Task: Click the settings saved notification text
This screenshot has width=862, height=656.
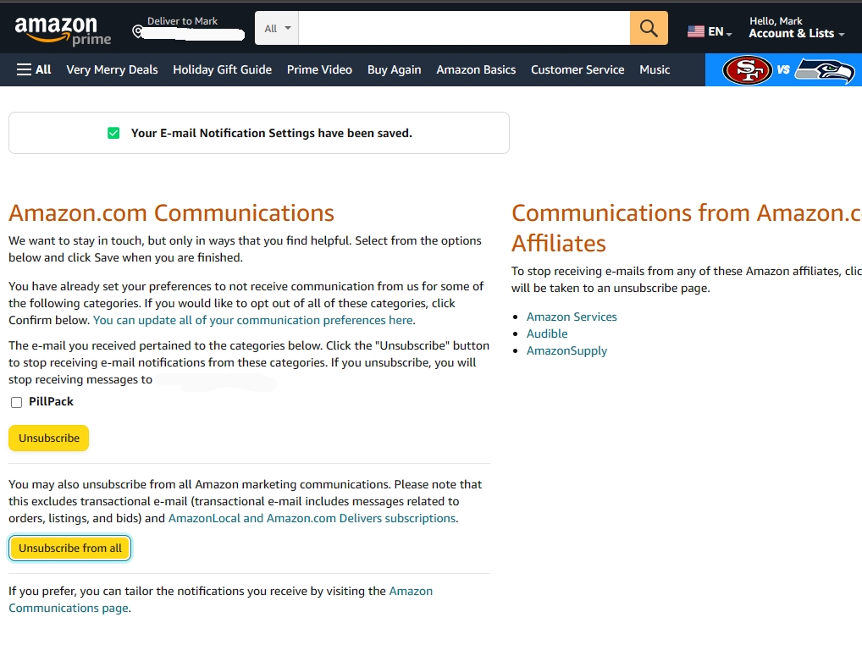Action: click(272, 134)
